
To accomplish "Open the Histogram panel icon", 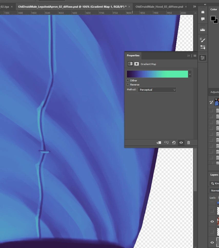I will tap(203, 30).
